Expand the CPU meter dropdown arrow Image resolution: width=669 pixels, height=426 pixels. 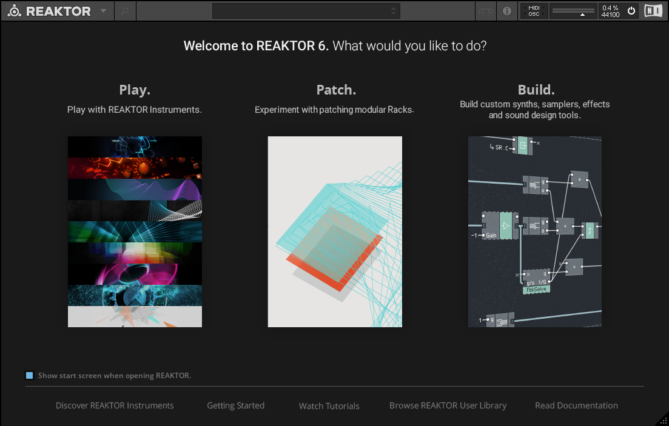[x=582, y=15]
